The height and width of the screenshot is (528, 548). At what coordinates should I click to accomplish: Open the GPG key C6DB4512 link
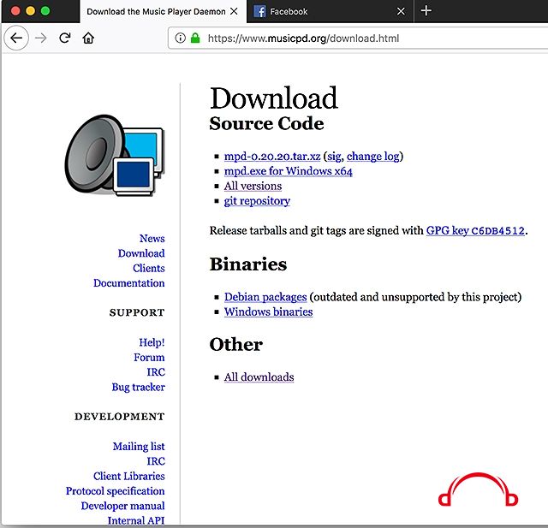tap(475, 230)
